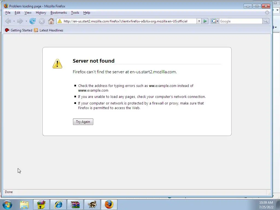Close the Firefox window
The width and height of the screenshot is (280, 210).
coord(266,6)
